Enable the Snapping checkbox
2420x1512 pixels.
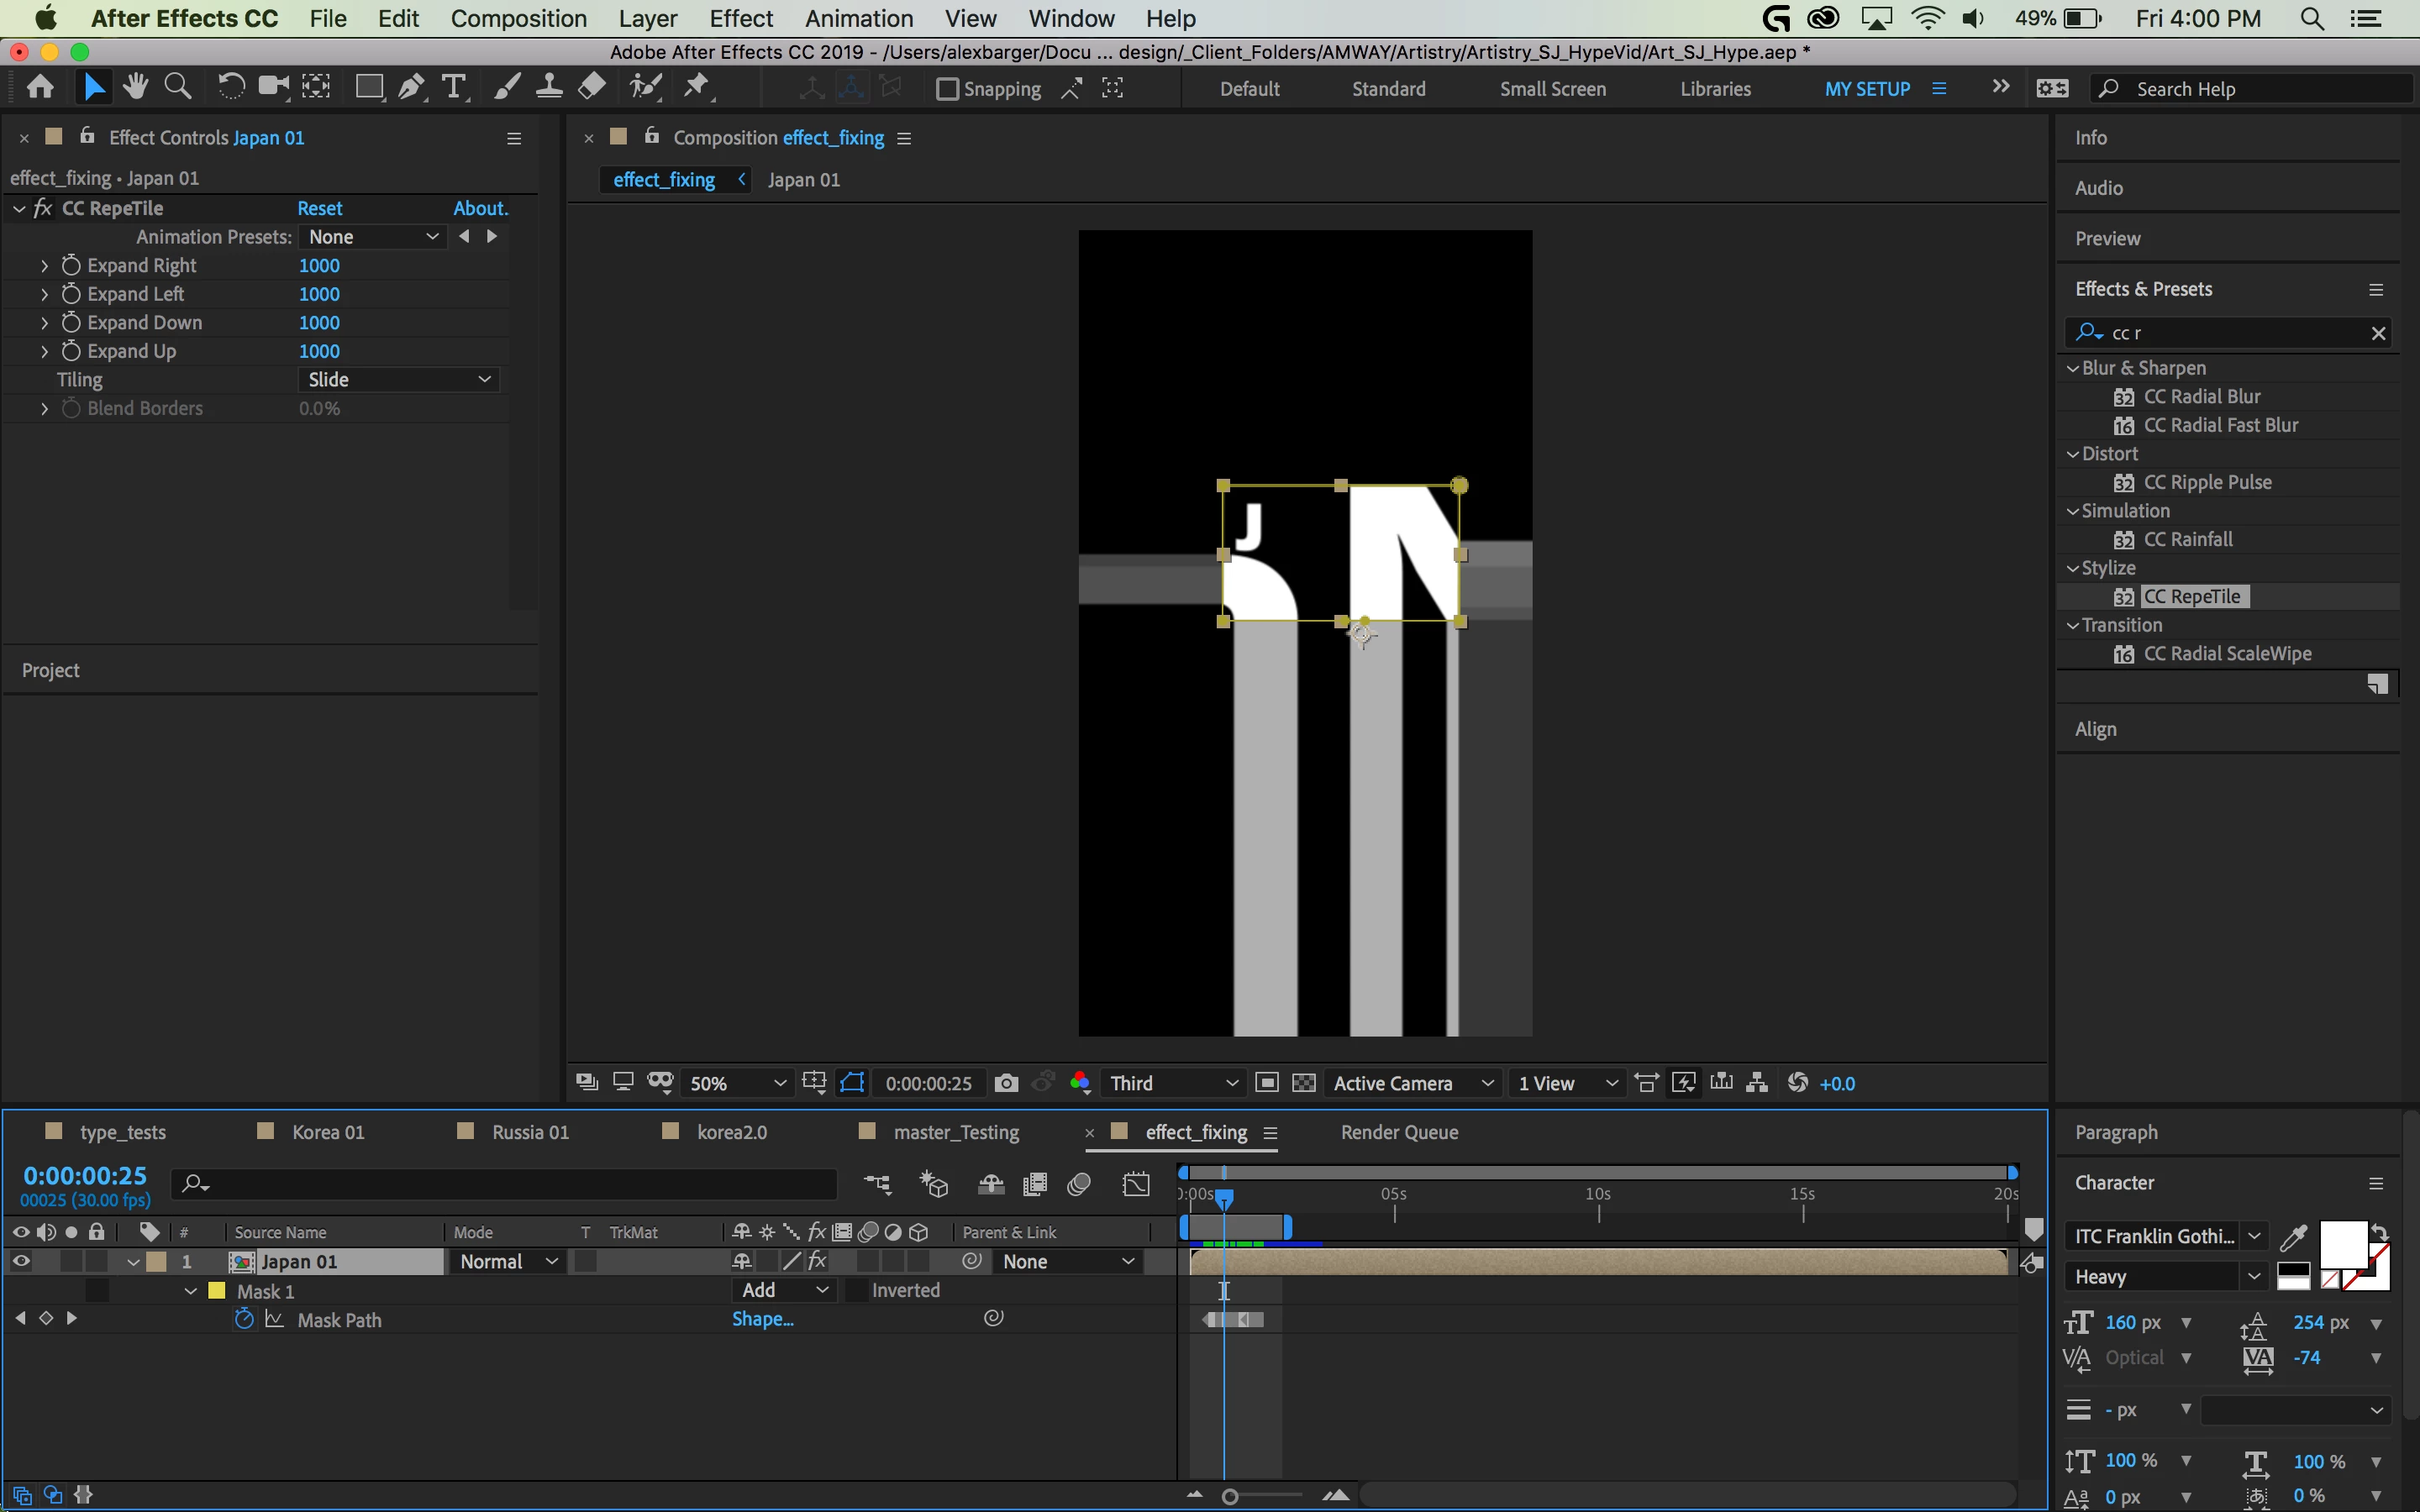946,89
